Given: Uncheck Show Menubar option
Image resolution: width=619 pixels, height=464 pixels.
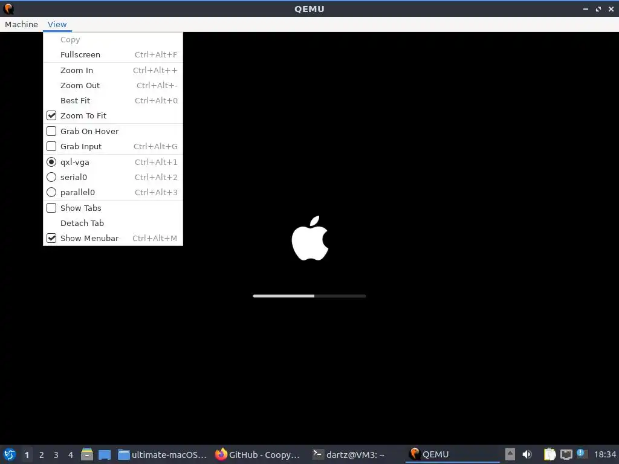Looking at the screenshot, I should point(113,238).
